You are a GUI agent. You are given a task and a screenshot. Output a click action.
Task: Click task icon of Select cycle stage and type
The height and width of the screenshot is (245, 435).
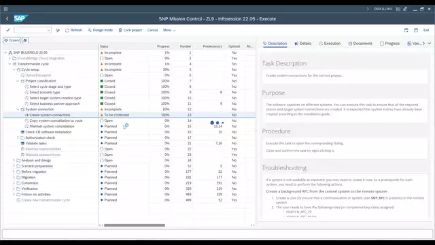click(27, 86)
